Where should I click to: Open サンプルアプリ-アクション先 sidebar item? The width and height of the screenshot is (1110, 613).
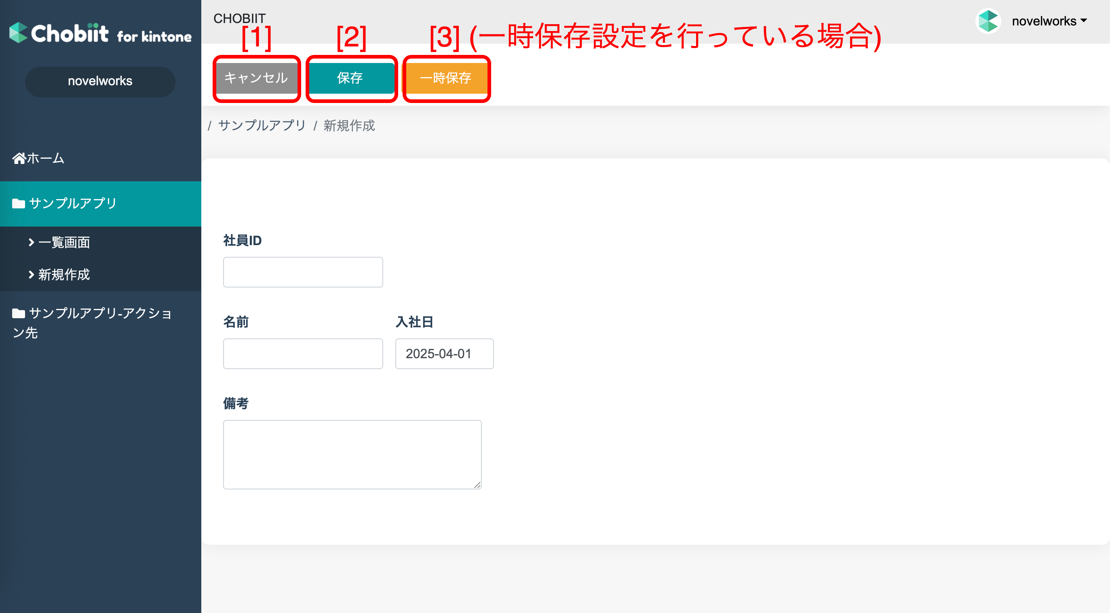click(x=100, y=323)
